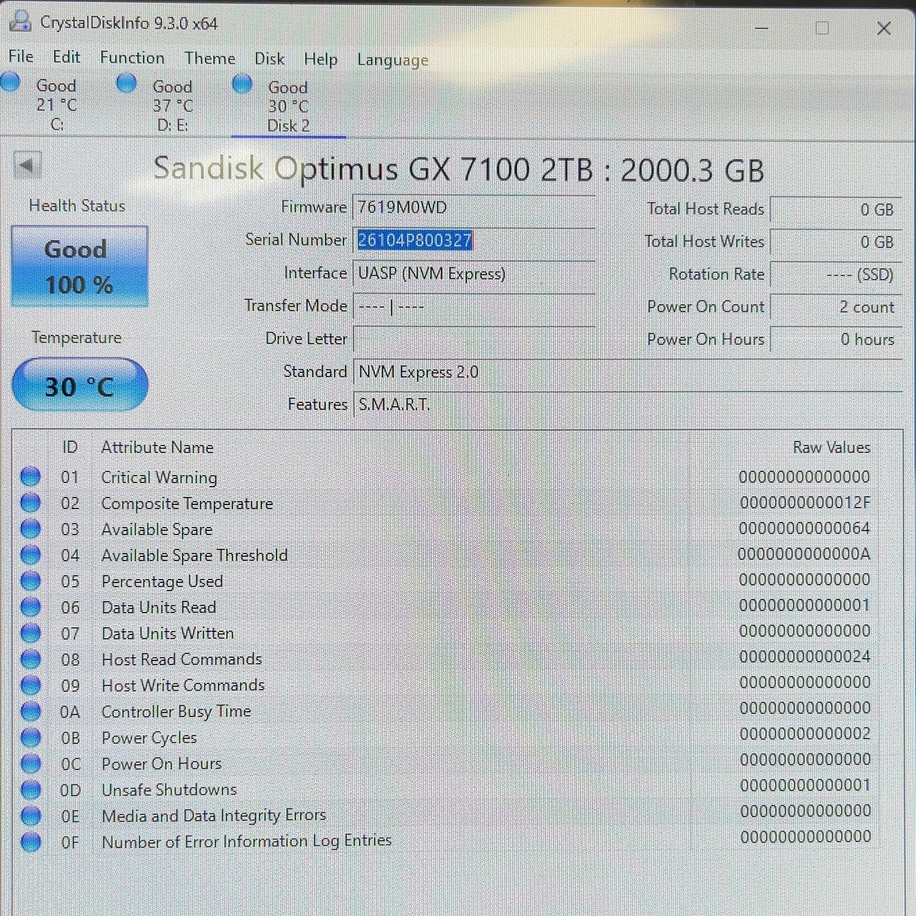Click status orb beside Media and Data Integrity Errors
This screenshot has width=916, height=916.
[31, 816]
